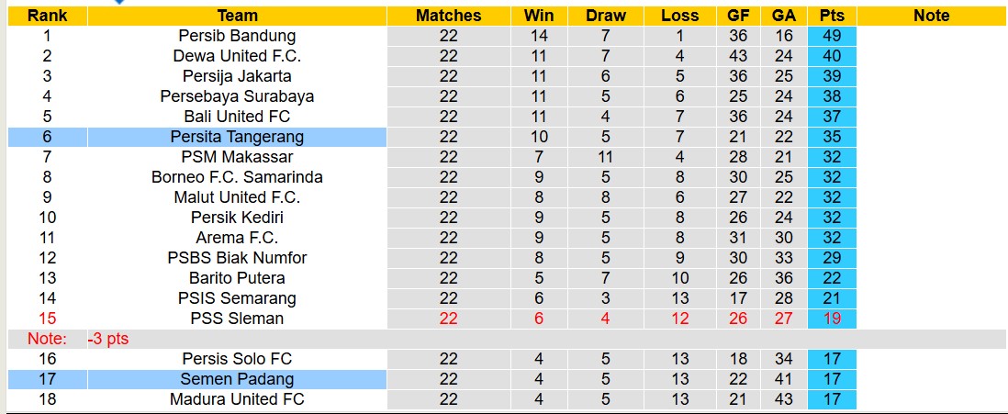Image resolution: width=1008 pixels, height=414 pixels.
Task: Click the red PSS Sleman team name
Action: [x=237, y=319]
